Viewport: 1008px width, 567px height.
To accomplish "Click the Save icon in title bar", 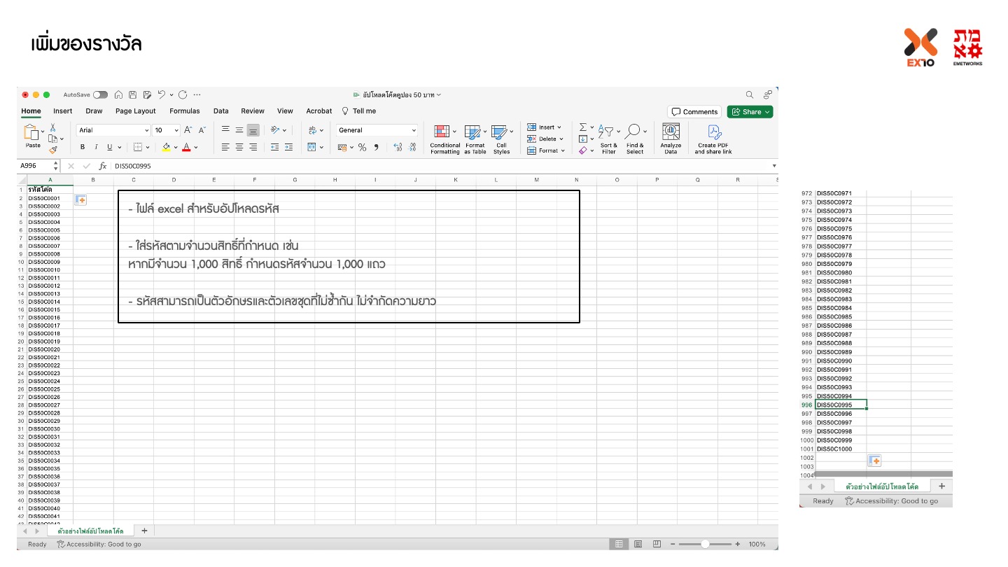I will click(133, 94).
